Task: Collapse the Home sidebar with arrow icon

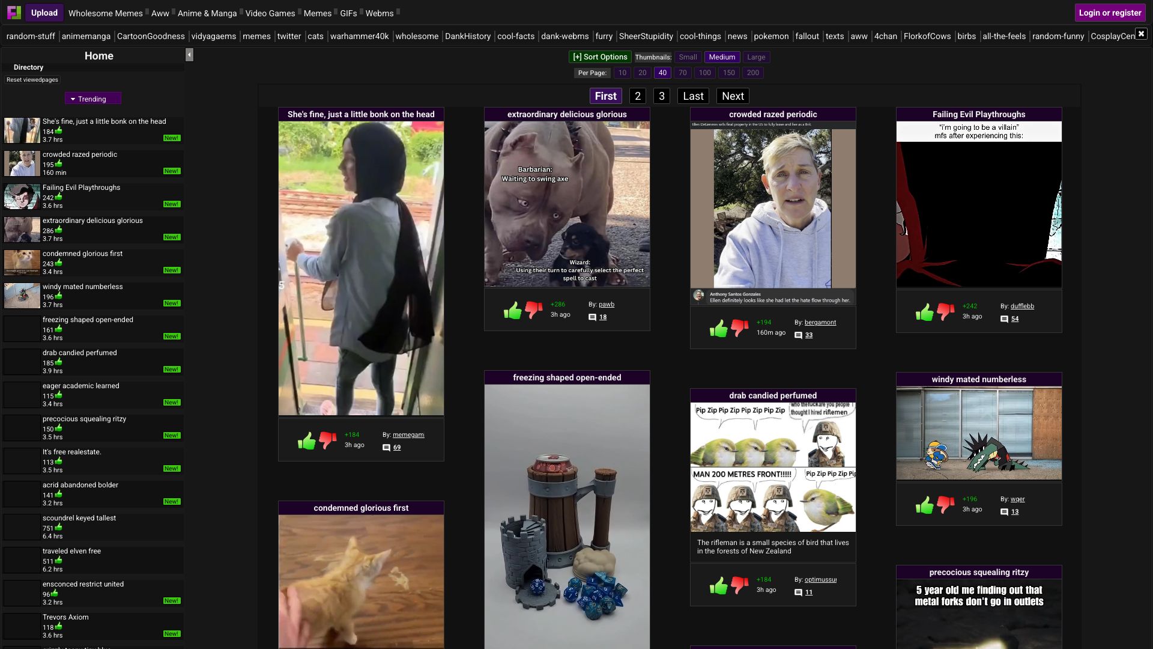Action: point(189,55)
